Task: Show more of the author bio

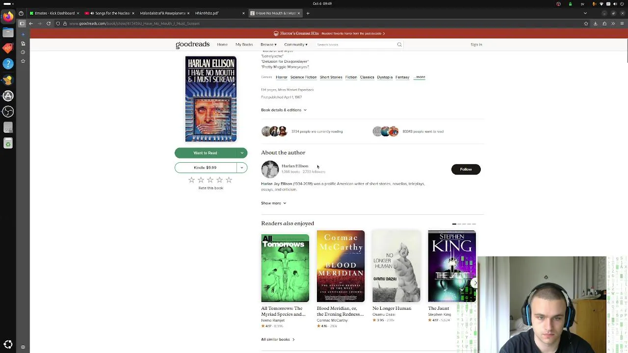Action: (273, 203)
